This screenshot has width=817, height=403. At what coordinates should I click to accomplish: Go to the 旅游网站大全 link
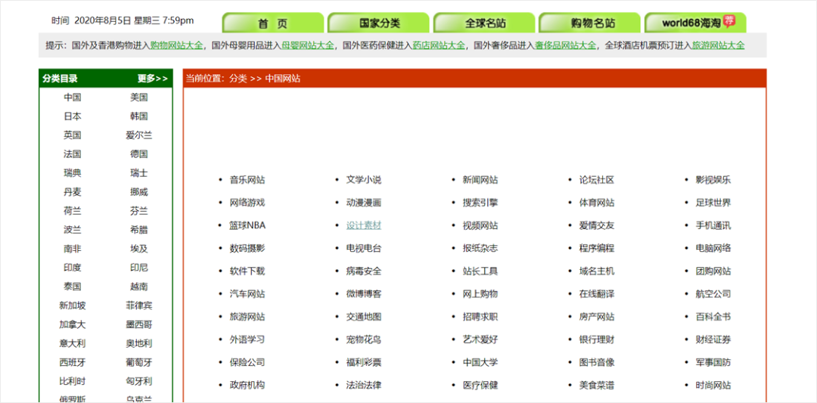pyautogui.click(x=719, y=45)
